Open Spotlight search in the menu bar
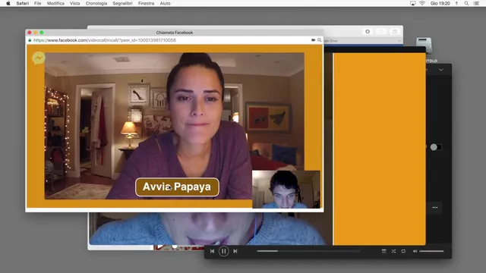 [466, 3]
